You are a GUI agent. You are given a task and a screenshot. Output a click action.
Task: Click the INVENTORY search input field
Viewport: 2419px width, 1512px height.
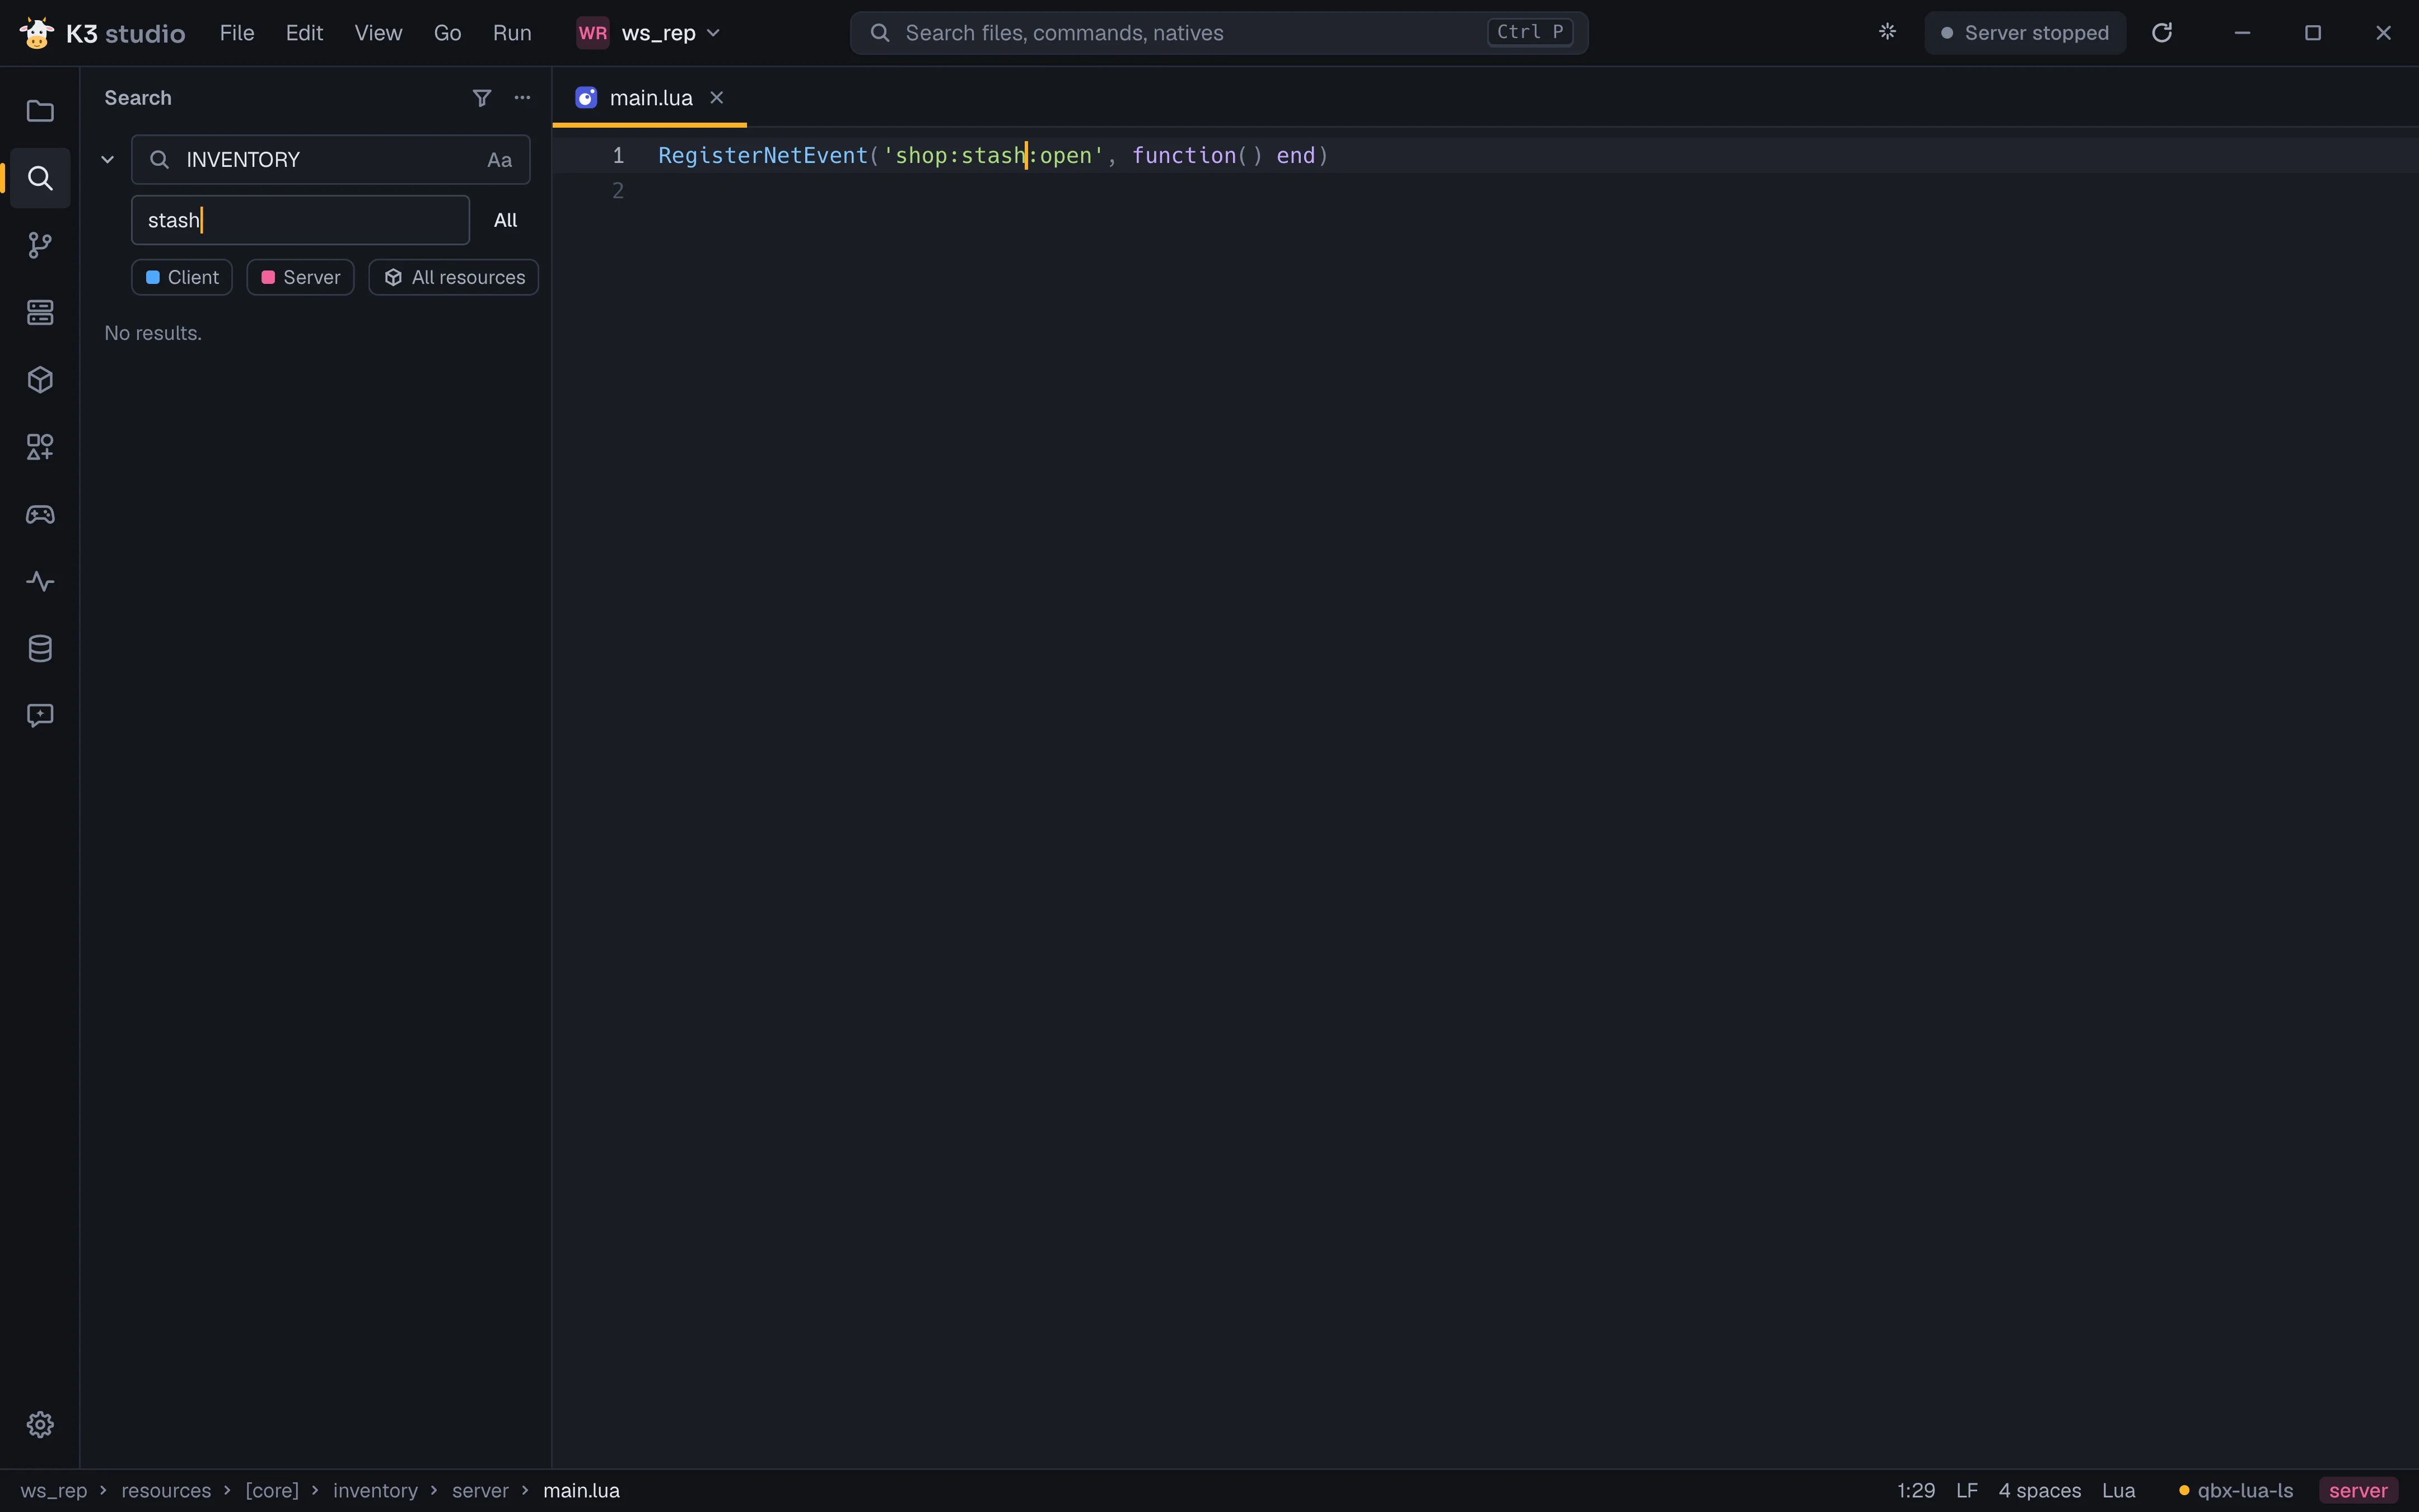[x=330, y=160]
